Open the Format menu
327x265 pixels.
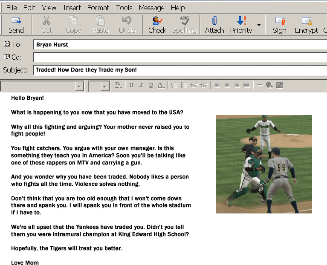coord(98,8)
